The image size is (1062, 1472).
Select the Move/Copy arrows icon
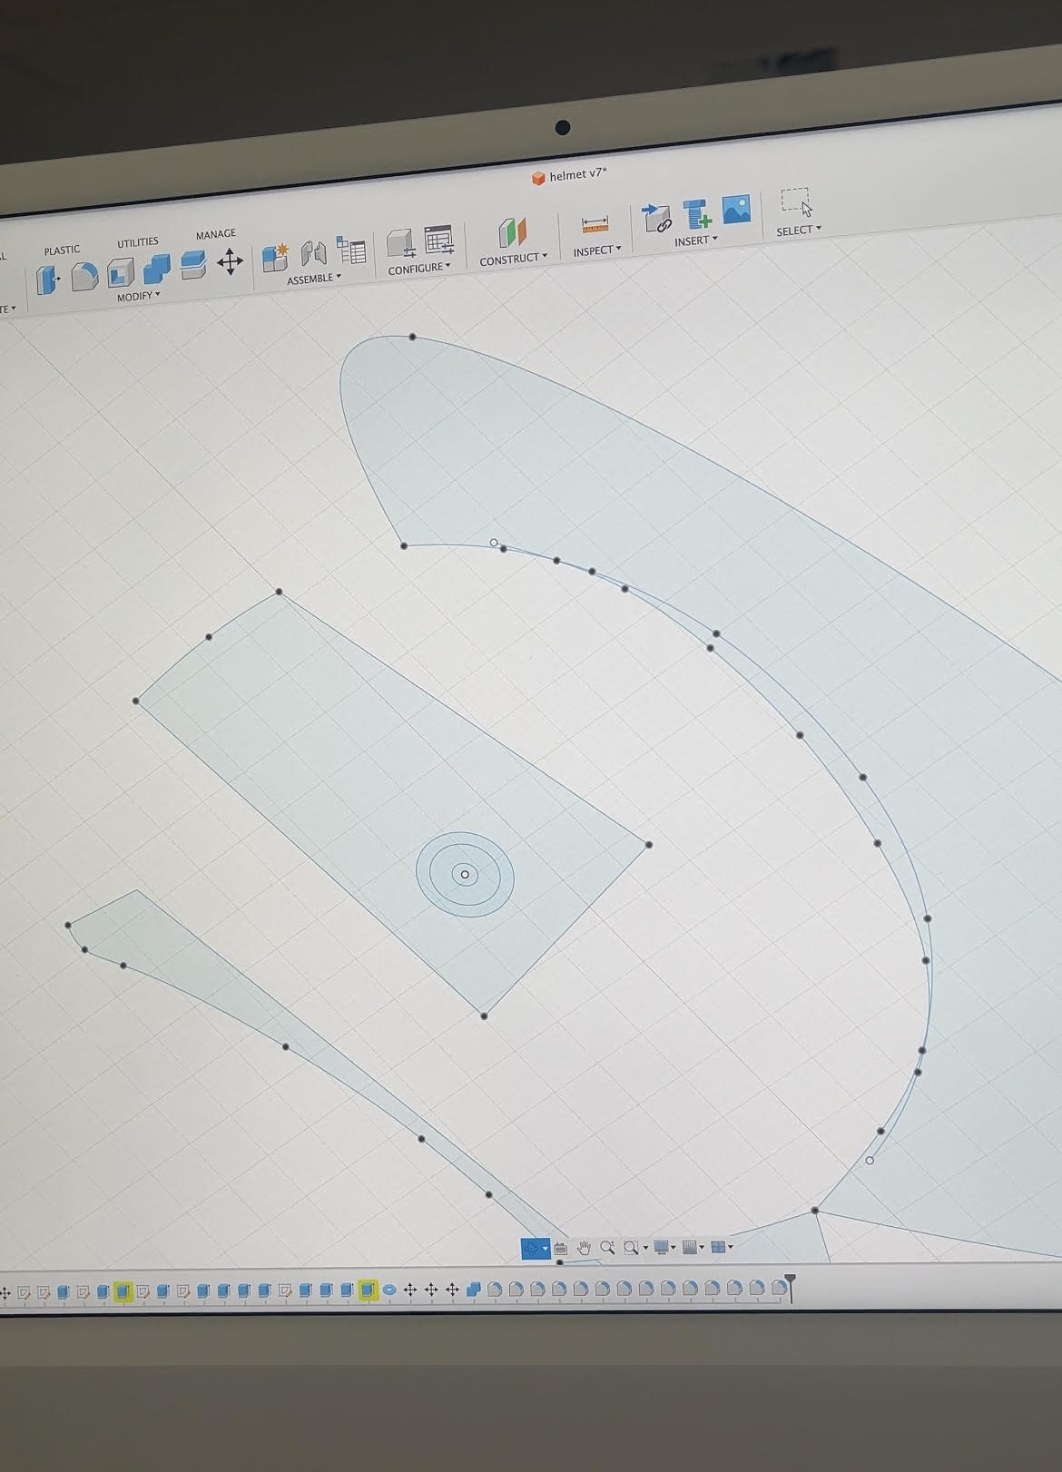click(230, 262)
